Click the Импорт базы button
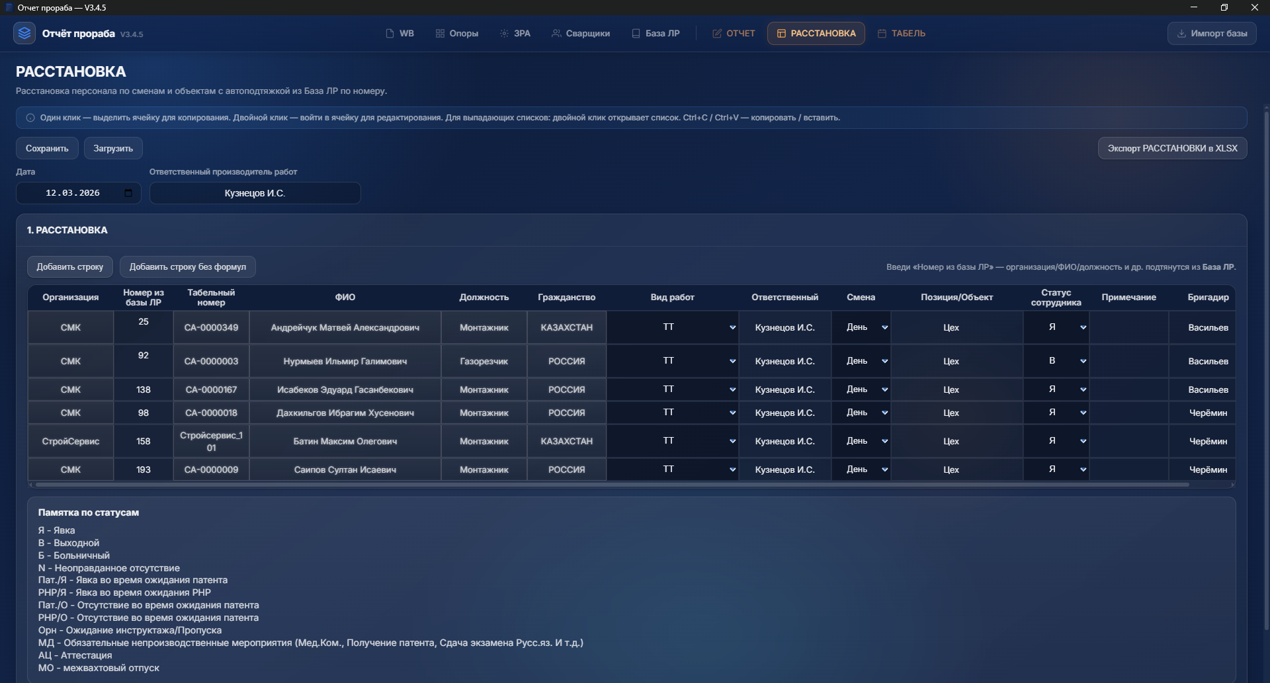The width and height of the screenshot is (1270, 683). [1211, 33]
